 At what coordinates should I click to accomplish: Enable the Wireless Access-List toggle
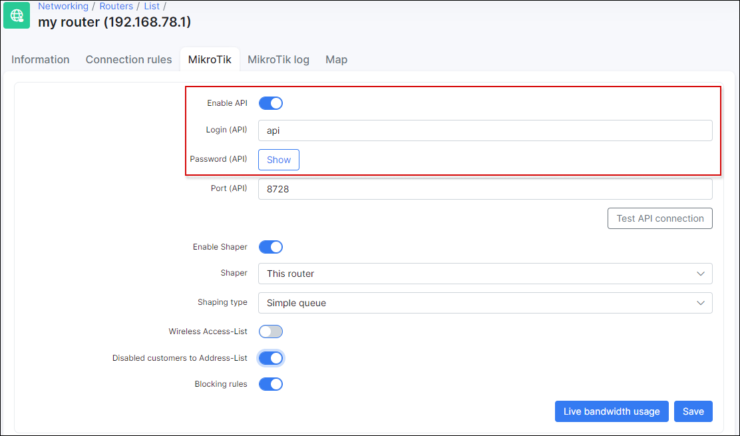point(271,331)
